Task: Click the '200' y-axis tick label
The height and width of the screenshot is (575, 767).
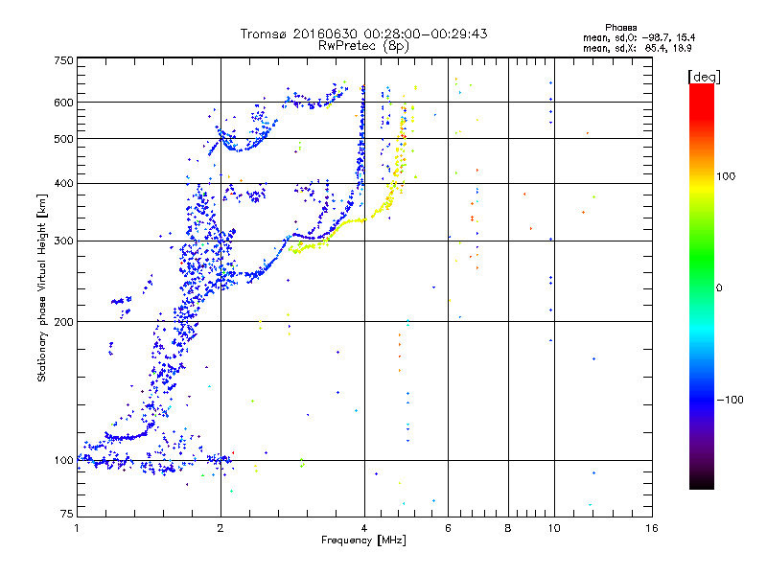Action: tap(63, 322)
